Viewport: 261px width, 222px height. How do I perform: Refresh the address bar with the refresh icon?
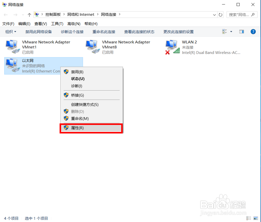coord(221,15)
